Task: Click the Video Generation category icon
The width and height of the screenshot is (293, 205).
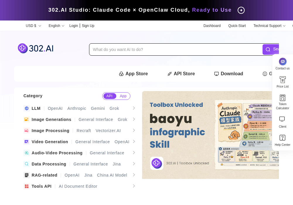Action: (x=27, y=142)
